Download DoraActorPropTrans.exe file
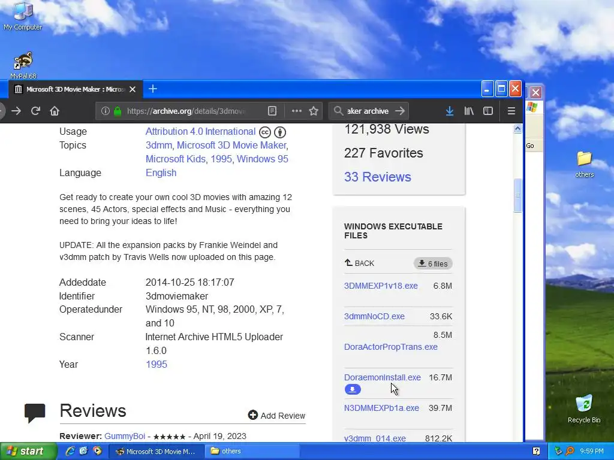 [391, 347]
